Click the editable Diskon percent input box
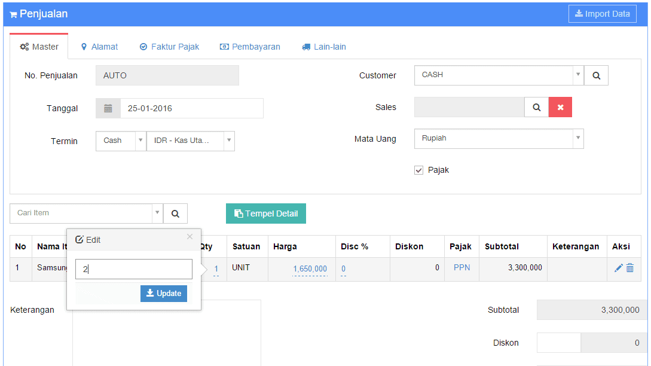The height and width of the screenshot is (366, 651). 559,343
